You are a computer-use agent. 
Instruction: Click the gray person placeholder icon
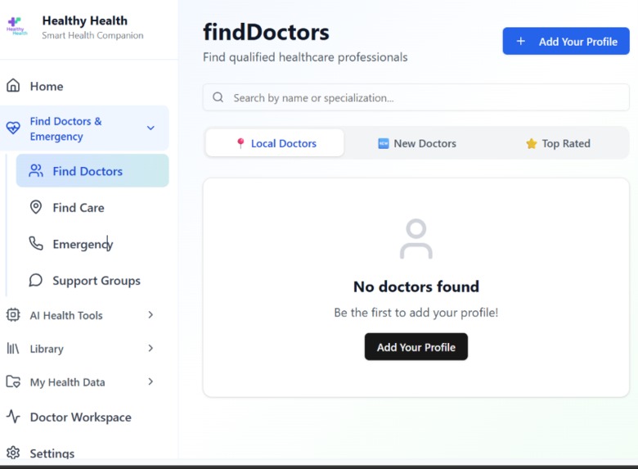(416, 239)
